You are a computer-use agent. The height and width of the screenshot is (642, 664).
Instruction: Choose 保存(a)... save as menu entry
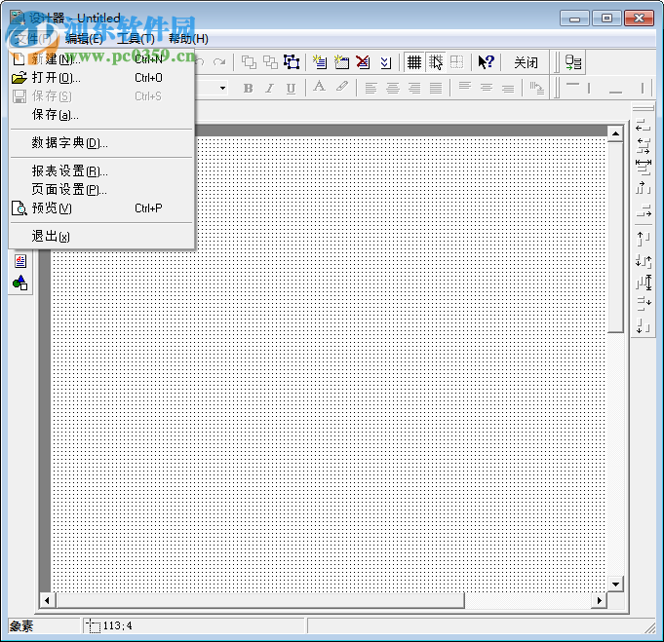[101, 114]
